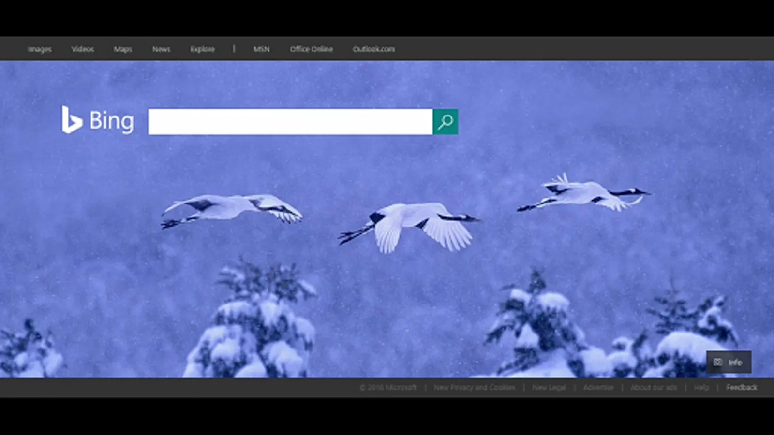Open the Images tab
774x435 pixels.
pos(40,49)
